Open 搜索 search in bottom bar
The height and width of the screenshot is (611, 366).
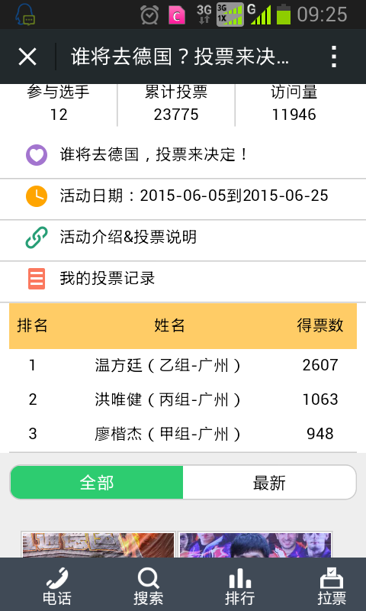(148, 587)
